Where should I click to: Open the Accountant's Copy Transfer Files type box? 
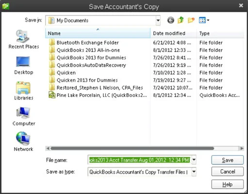coord(142,172)
